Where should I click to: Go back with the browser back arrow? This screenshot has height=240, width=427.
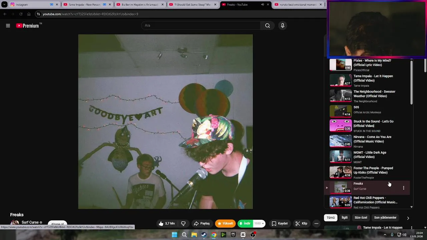[5, 14]
